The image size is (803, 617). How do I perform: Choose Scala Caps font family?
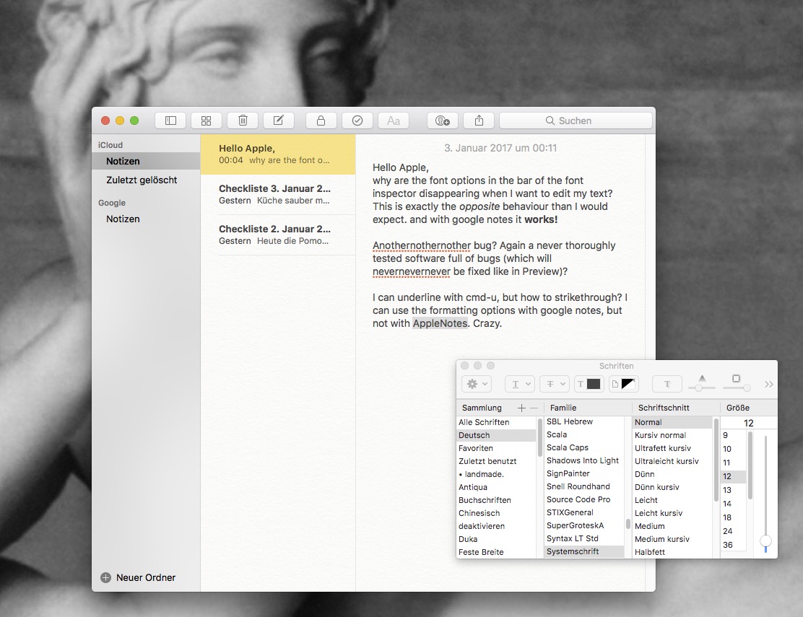[583, 447]
